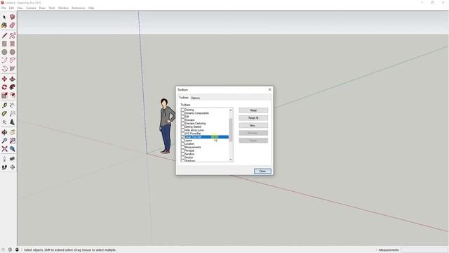449x253 pixels.
Task: Select the Arc tool
Action: [x=4, y=60]
